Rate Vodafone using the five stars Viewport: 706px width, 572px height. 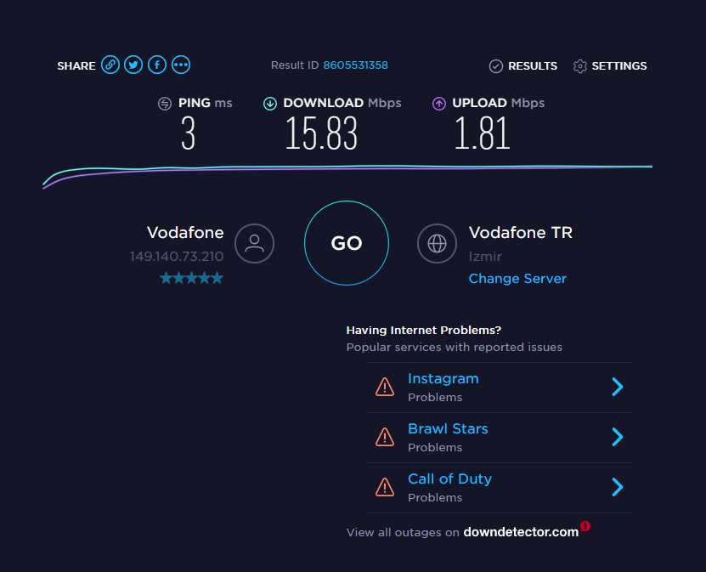pyautogui.click(x=191, y=278)
